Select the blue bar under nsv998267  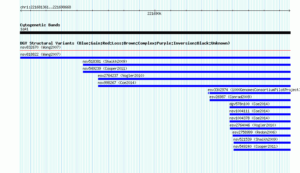point(194,86)
